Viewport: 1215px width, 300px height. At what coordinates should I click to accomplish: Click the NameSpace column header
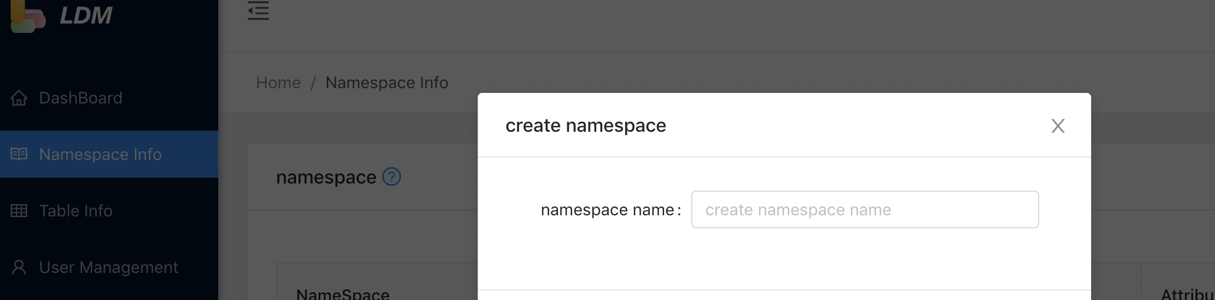pos(343,294)
